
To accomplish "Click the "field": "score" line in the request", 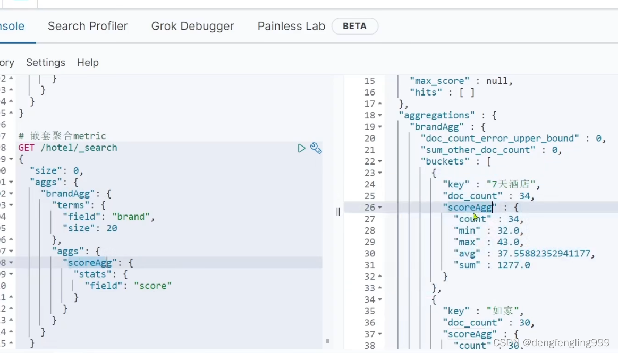I will 128,286.
